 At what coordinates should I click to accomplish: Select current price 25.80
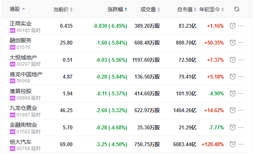pos(66,43)
